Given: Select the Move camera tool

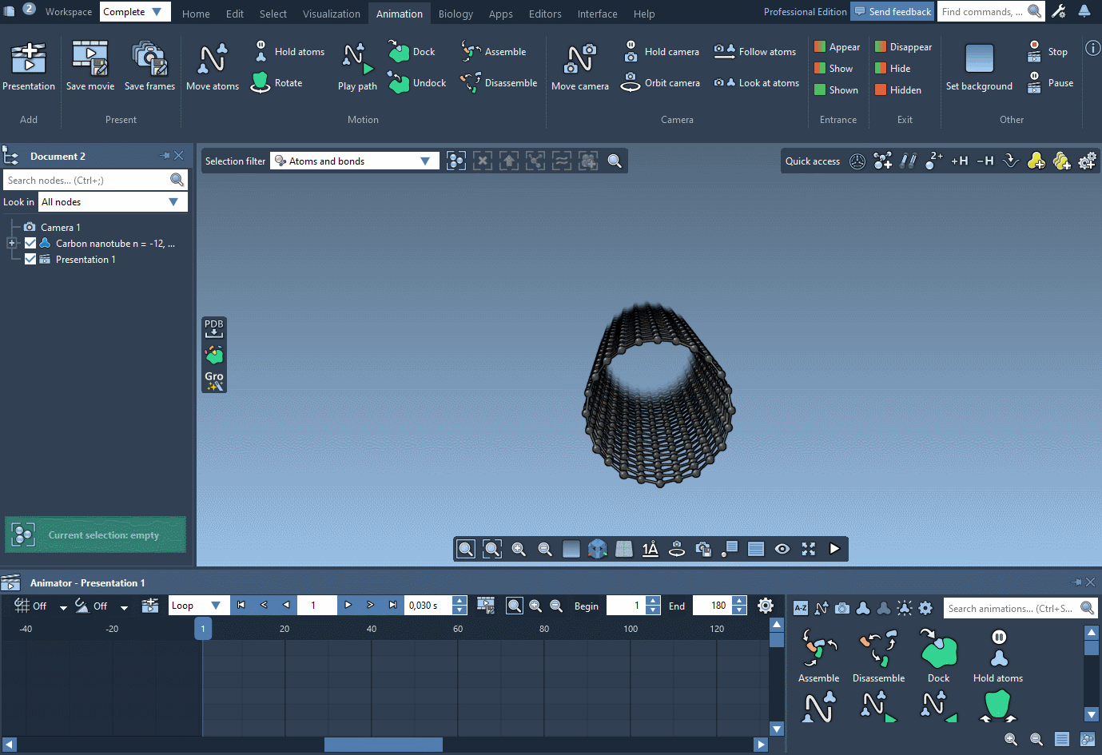Looking at the screenshot, I should click(580, 66).
